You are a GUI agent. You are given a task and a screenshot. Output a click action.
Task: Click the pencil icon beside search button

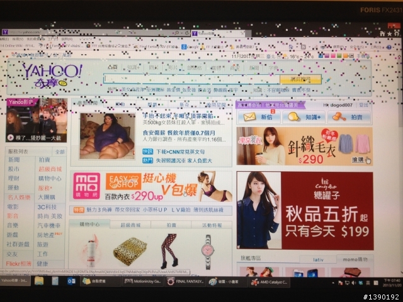point(328,80)
